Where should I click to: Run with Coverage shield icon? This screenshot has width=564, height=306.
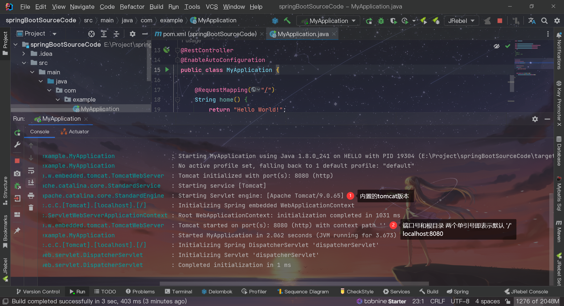393,21
